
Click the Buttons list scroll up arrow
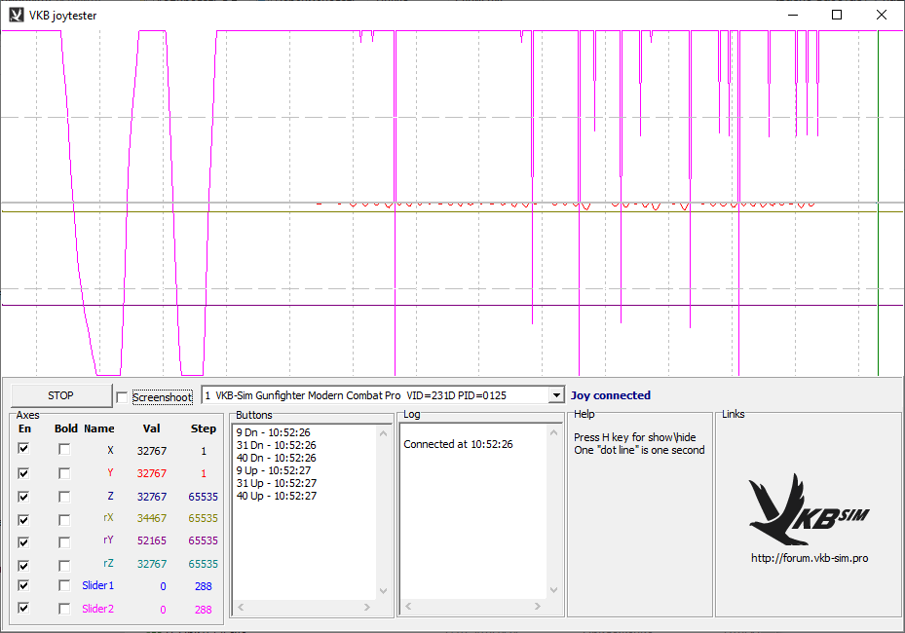tap(383, 432)
